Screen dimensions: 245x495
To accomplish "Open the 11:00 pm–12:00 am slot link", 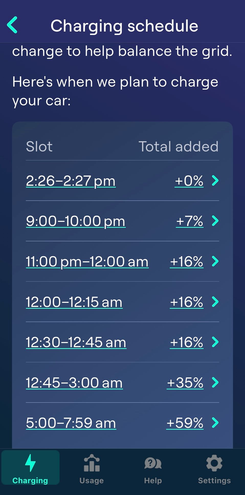I will point(87,262).
